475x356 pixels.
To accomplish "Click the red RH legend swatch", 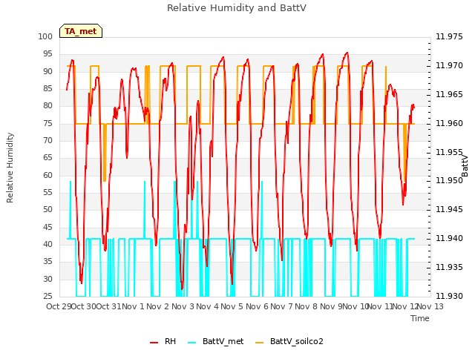I will [154, 343].
